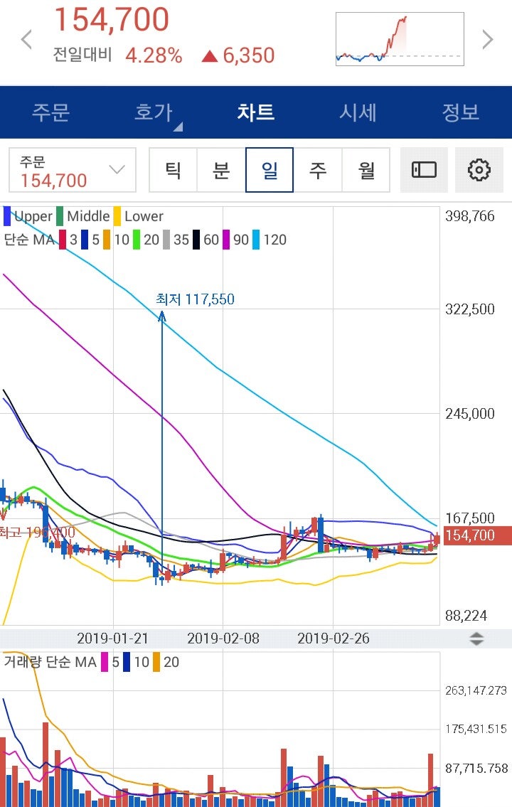Click the MA 10 orange swatch

(107, 240)
